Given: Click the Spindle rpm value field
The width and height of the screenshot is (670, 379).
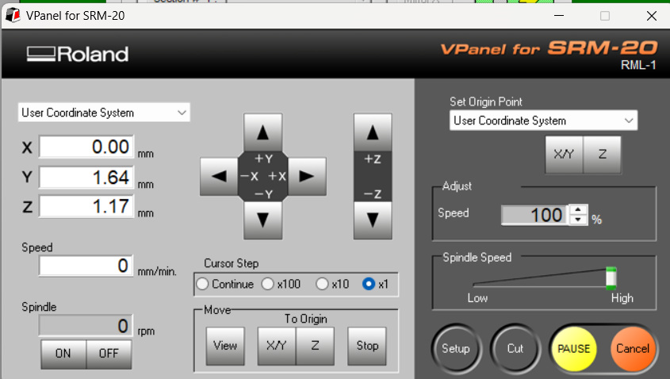Looking at the screenshot, I should coord(86,326).
